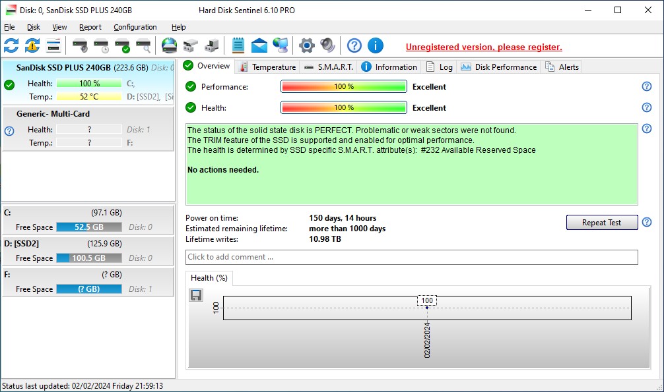Open the Help menu
The image size is (664, 392).
tap(179, 27)
